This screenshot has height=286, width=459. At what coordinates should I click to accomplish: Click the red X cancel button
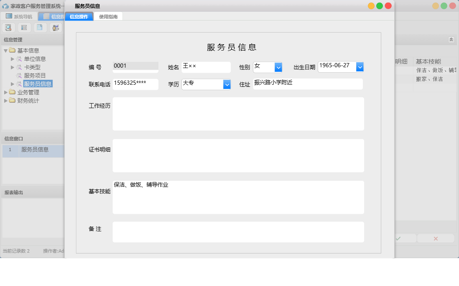[436, 238]
